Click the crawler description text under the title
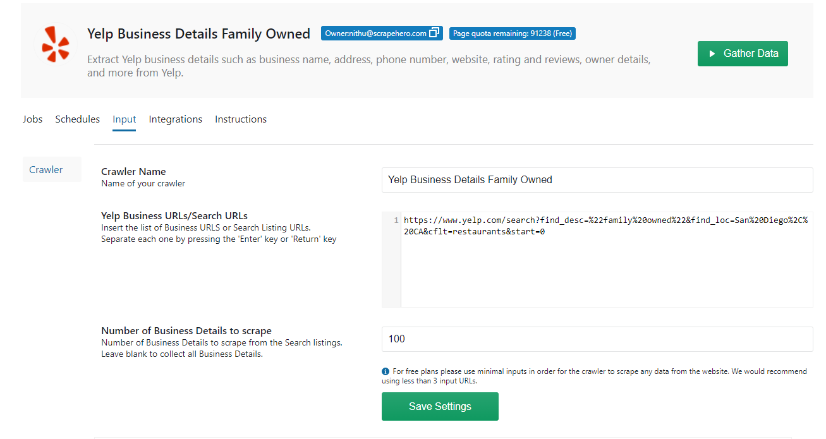Image resolution: width=826 pixels, height=439 pixels. (x=369, y=66)
